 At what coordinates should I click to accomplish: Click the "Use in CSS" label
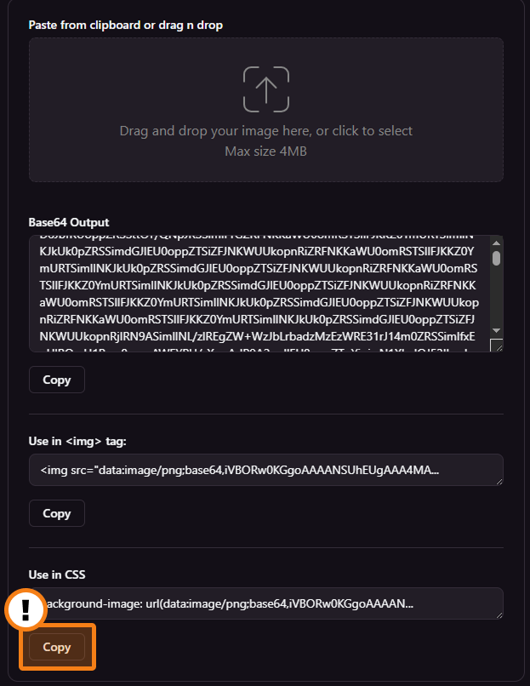pyautogui.click(x=57, y=575)
